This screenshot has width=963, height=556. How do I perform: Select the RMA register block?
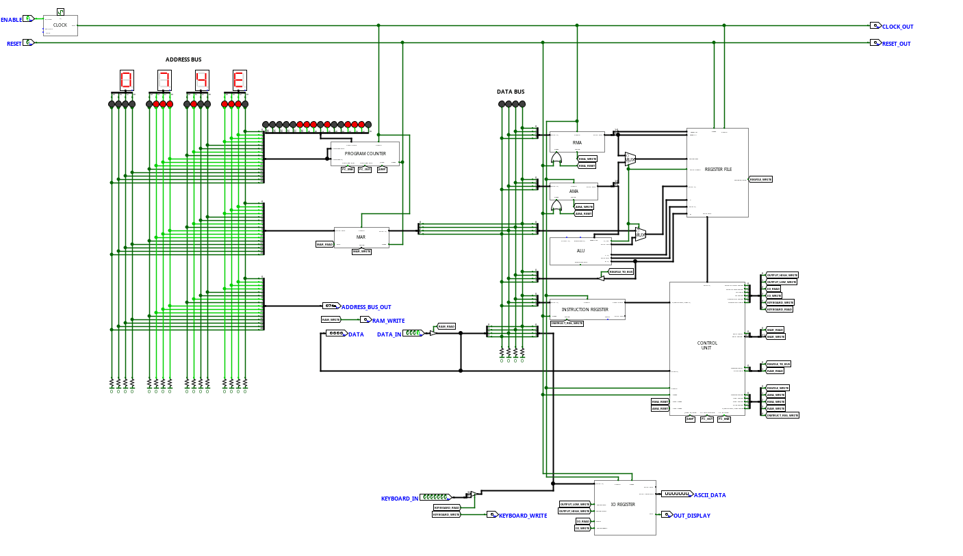coord(577,142)
